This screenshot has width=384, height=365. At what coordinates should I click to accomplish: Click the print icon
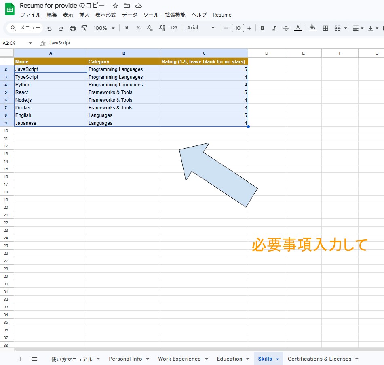[x=73, y=28]
